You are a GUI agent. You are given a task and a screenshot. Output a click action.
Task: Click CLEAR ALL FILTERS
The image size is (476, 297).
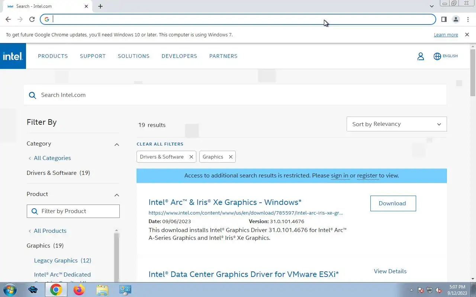[x=160, y=144]
